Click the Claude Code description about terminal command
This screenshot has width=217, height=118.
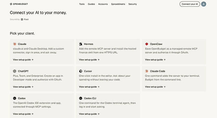tap(172, 78)
